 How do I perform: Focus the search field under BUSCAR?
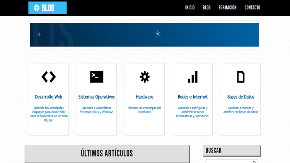coord(228,161)
